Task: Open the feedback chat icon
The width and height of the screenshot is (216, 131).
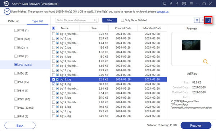Action: point(184,4)
